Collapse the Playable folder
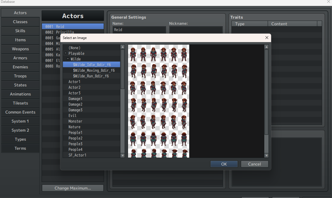The image size is (332, 198). tap(66, 53)
